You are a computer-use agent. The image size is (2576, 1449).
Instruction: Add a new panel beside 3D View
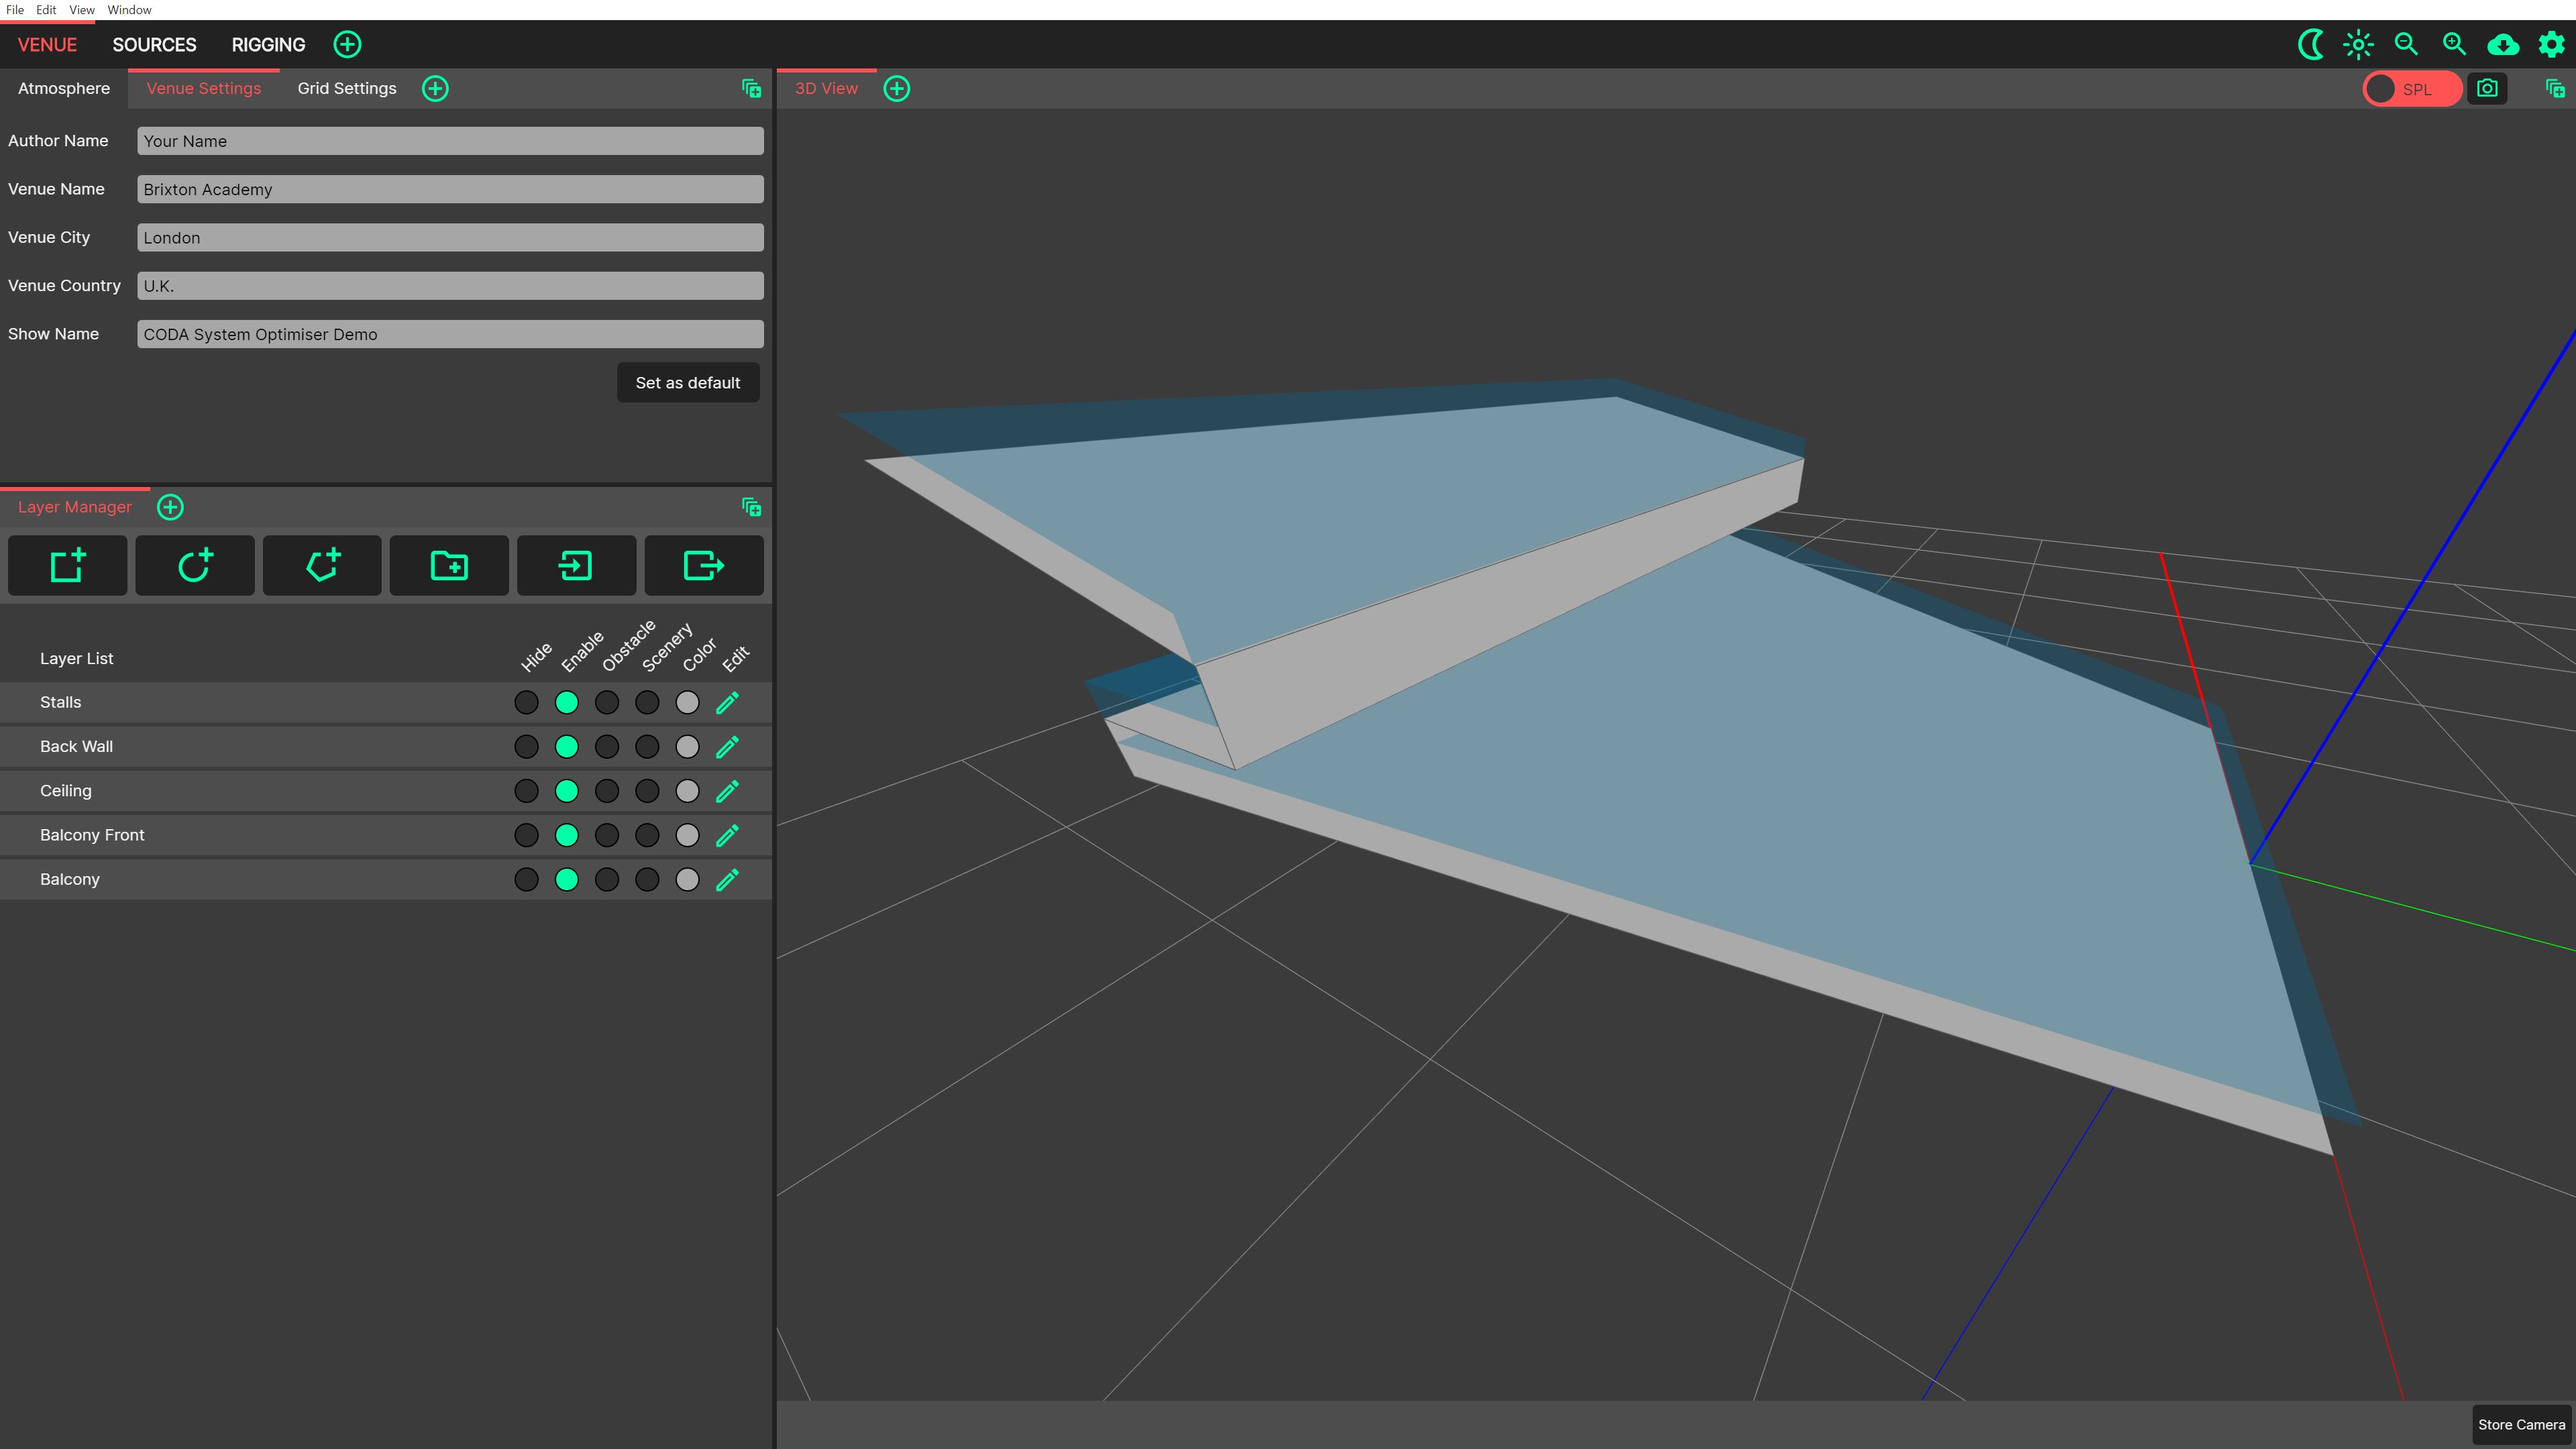(x=897, y=89)
